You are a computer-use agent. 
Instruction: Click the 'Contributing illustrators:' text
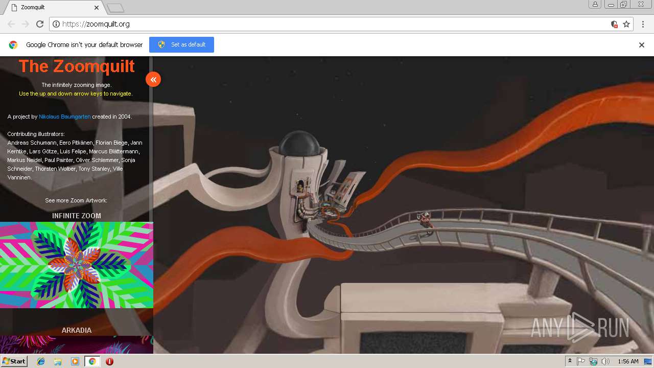pos(36,134)
